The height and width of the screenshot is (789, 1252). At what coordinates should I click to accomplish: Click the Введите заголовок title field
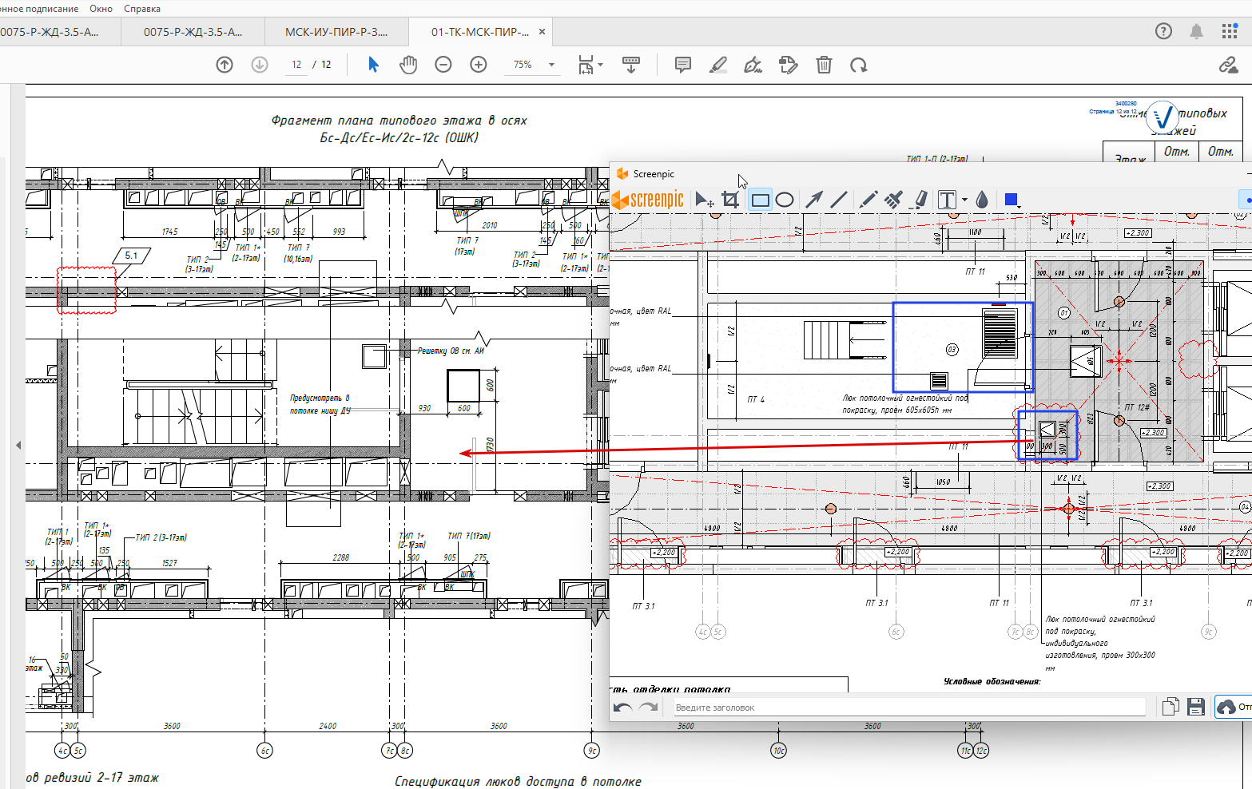(908, 708)
